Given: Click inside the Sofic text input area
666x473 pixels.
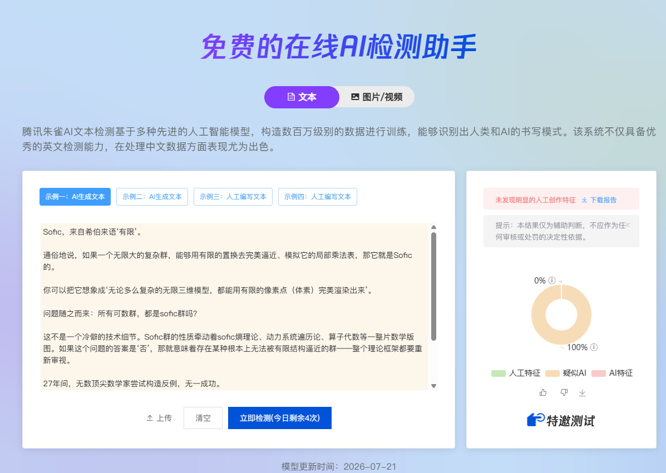Looking at the screenshot, I should tap(234, 307).
